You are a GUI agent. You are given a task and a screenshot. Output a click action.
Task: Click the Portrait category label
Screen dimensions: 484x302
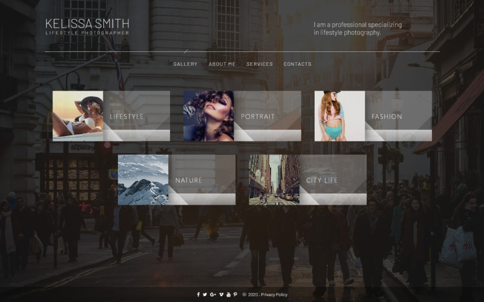(x=258, y=117)
